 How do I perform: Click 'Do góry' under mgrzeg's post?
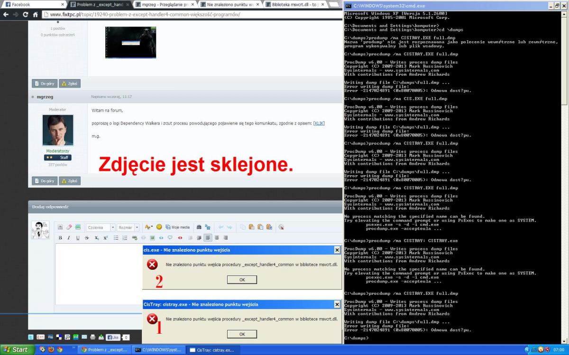pos(45,180)
